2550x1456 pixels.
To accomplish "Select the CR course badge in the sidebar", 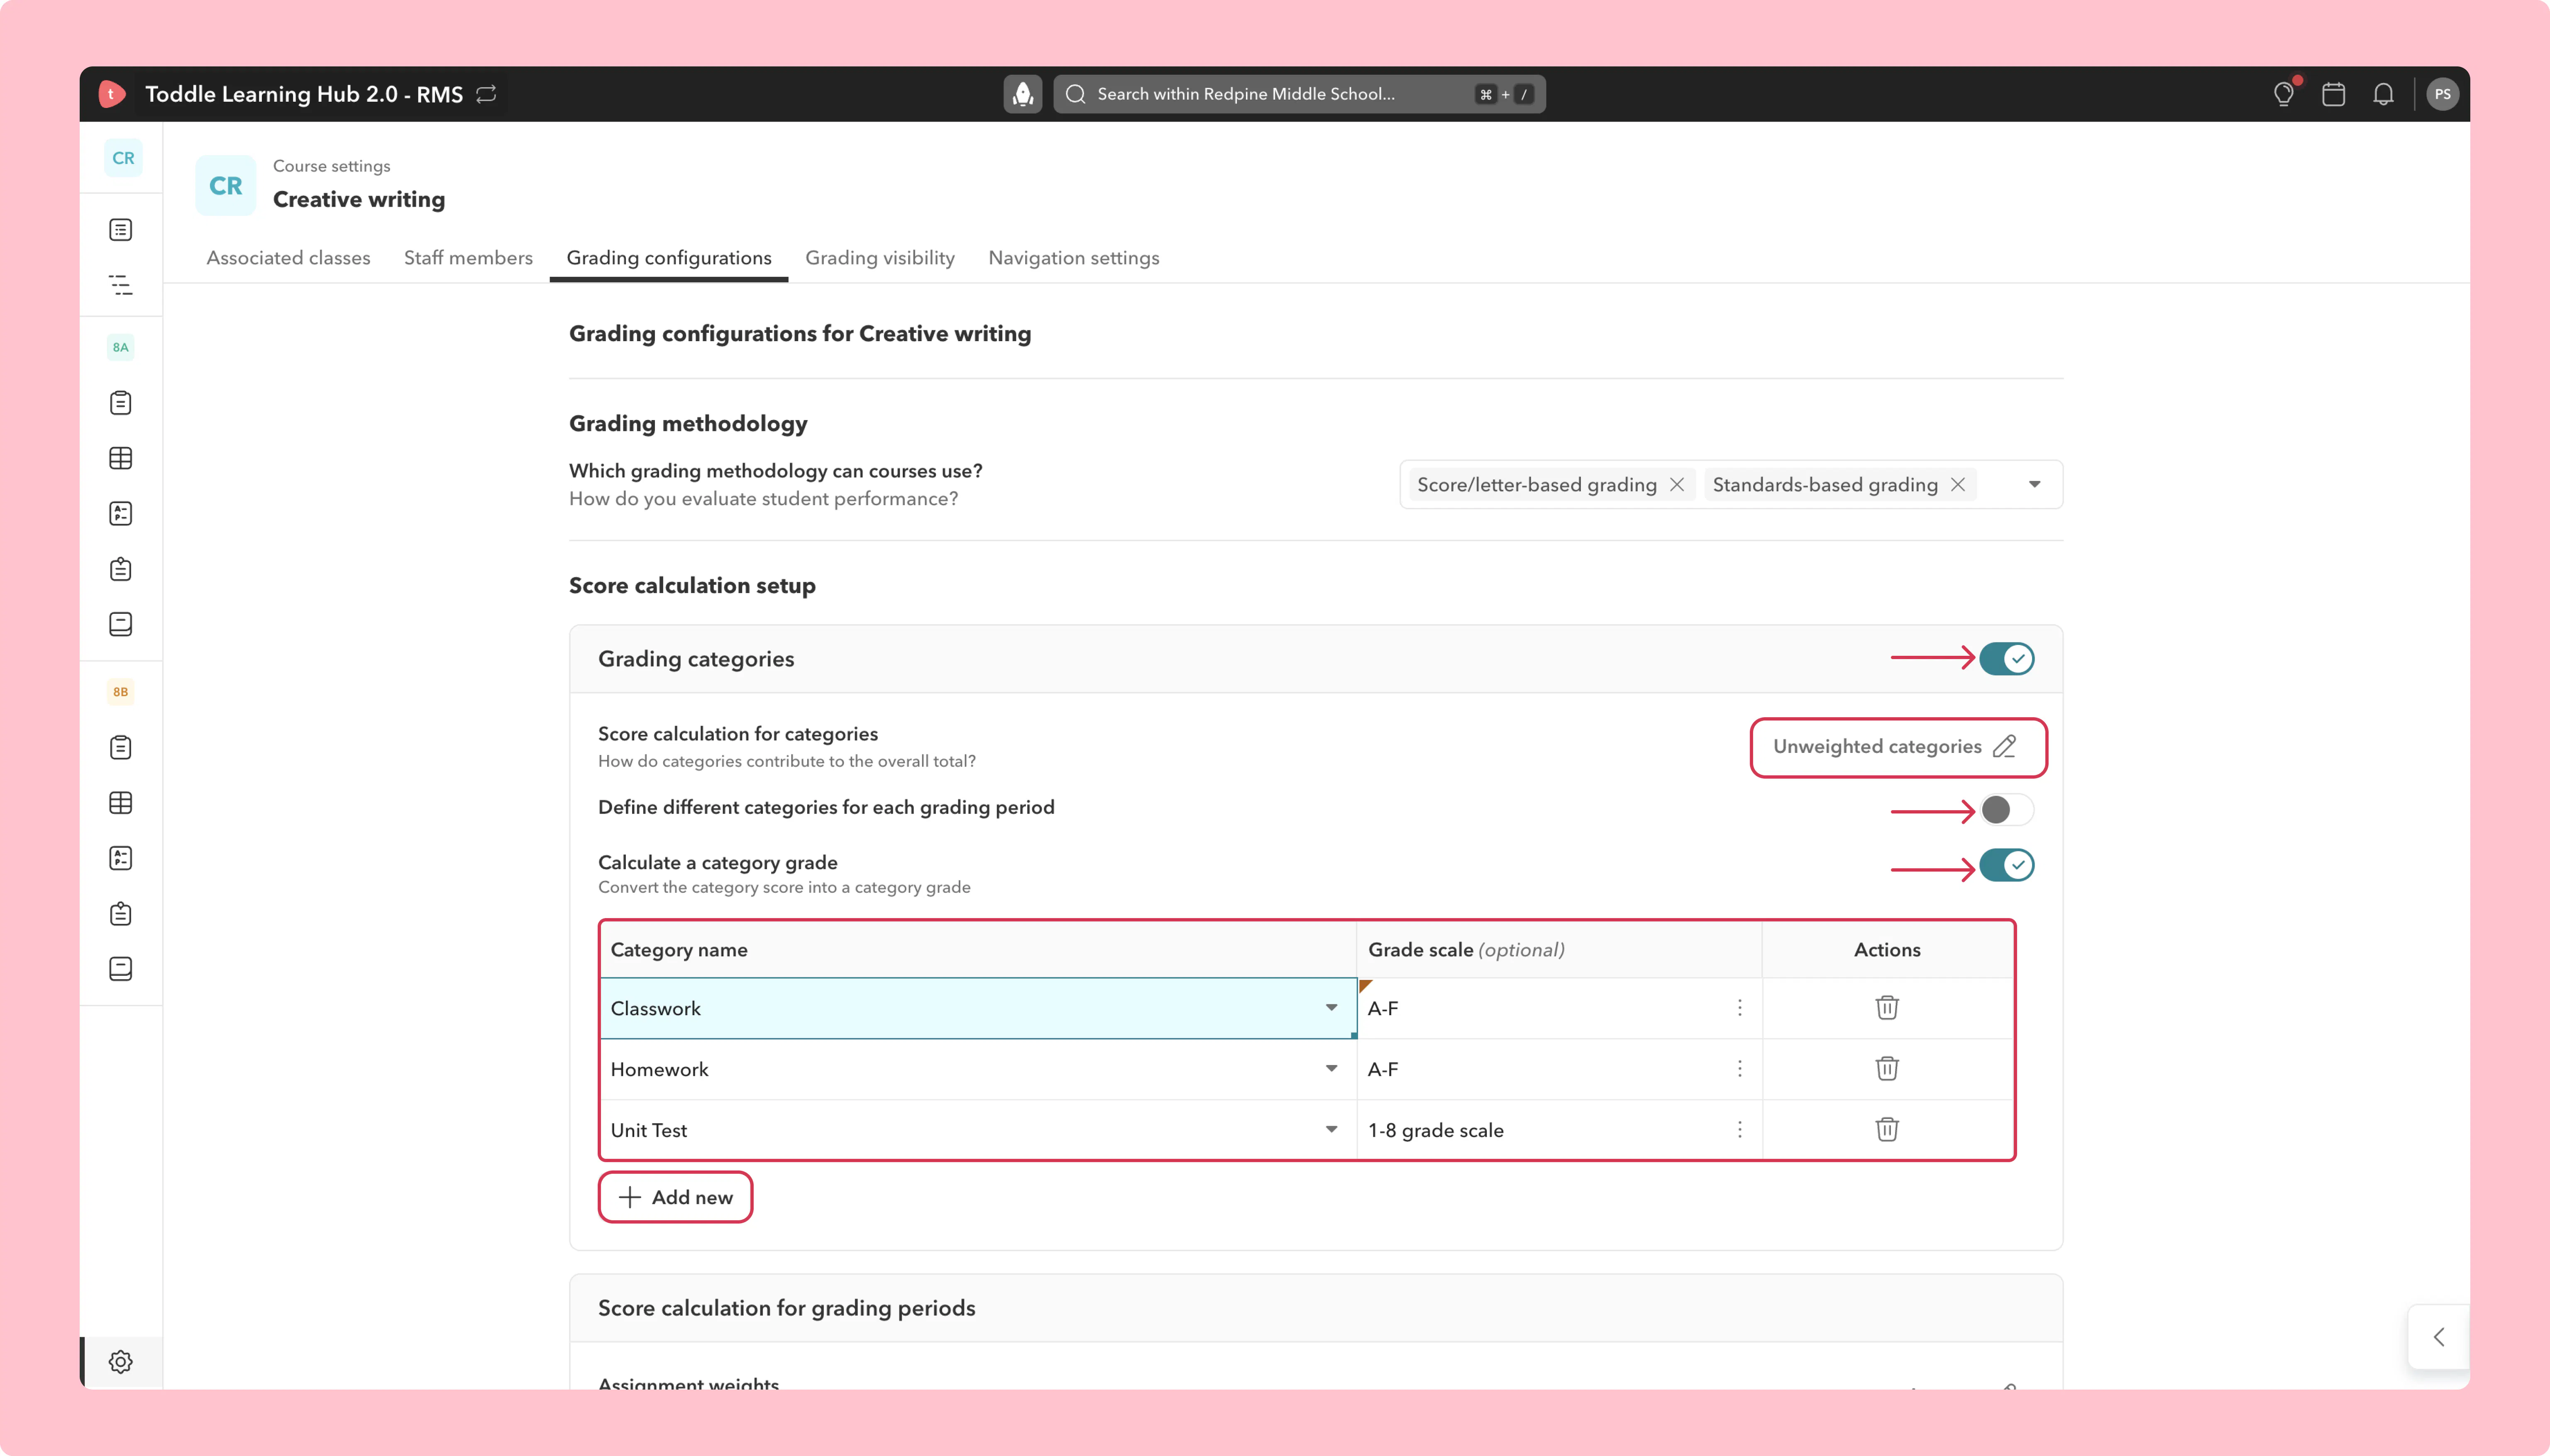I will (x=123, y=158).
